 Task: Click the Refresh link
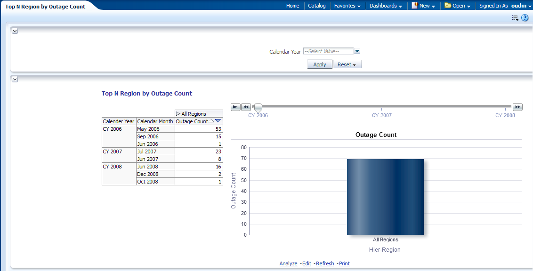click(325, 263)
